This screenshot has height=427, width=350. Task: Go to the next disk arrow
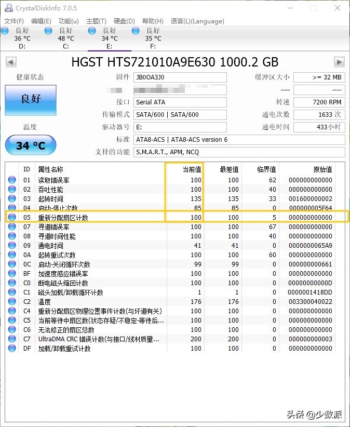pyautogui.click(x=339, y=62)
